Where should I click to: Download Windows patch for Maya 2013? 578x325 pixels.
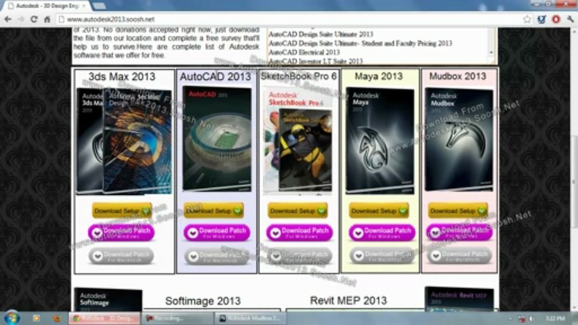click(382, 232)
